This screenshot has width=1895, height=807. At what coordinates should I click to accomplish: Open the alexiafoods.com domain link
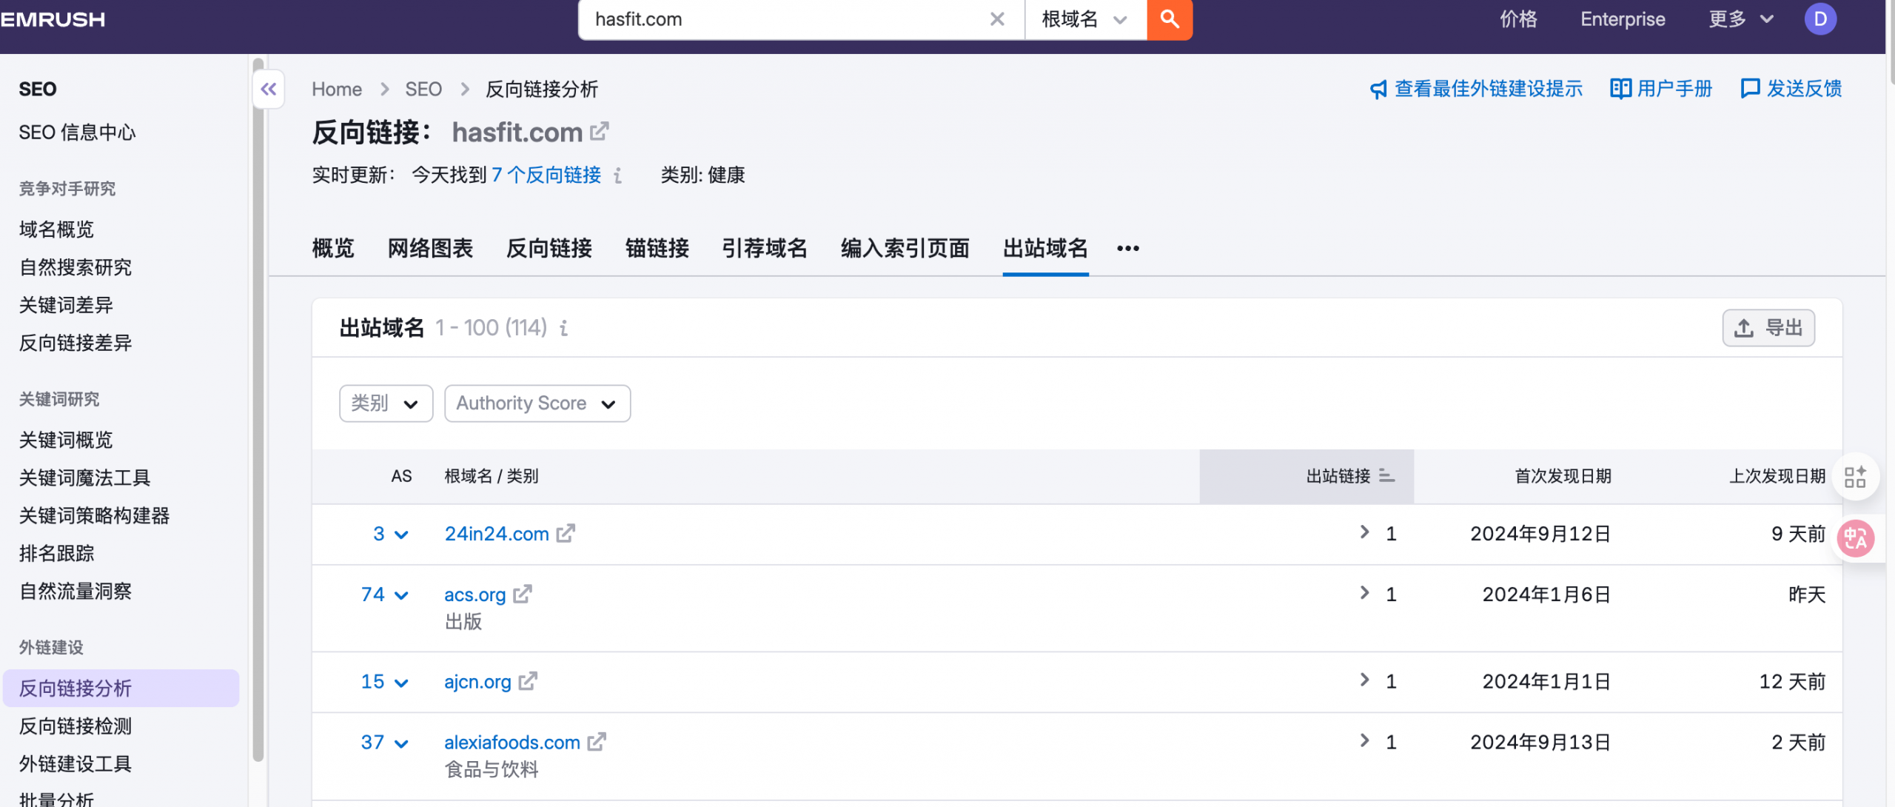(x=512, y=743)
